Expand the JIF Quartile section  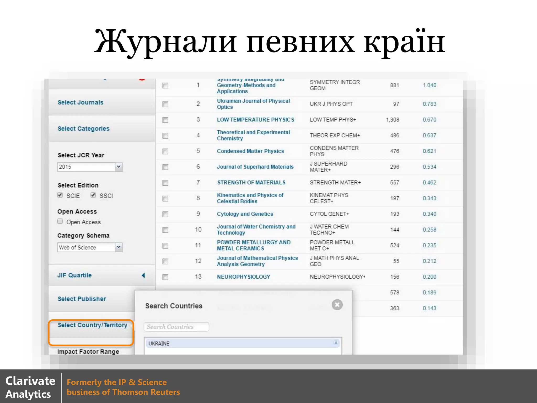point(74,275)
